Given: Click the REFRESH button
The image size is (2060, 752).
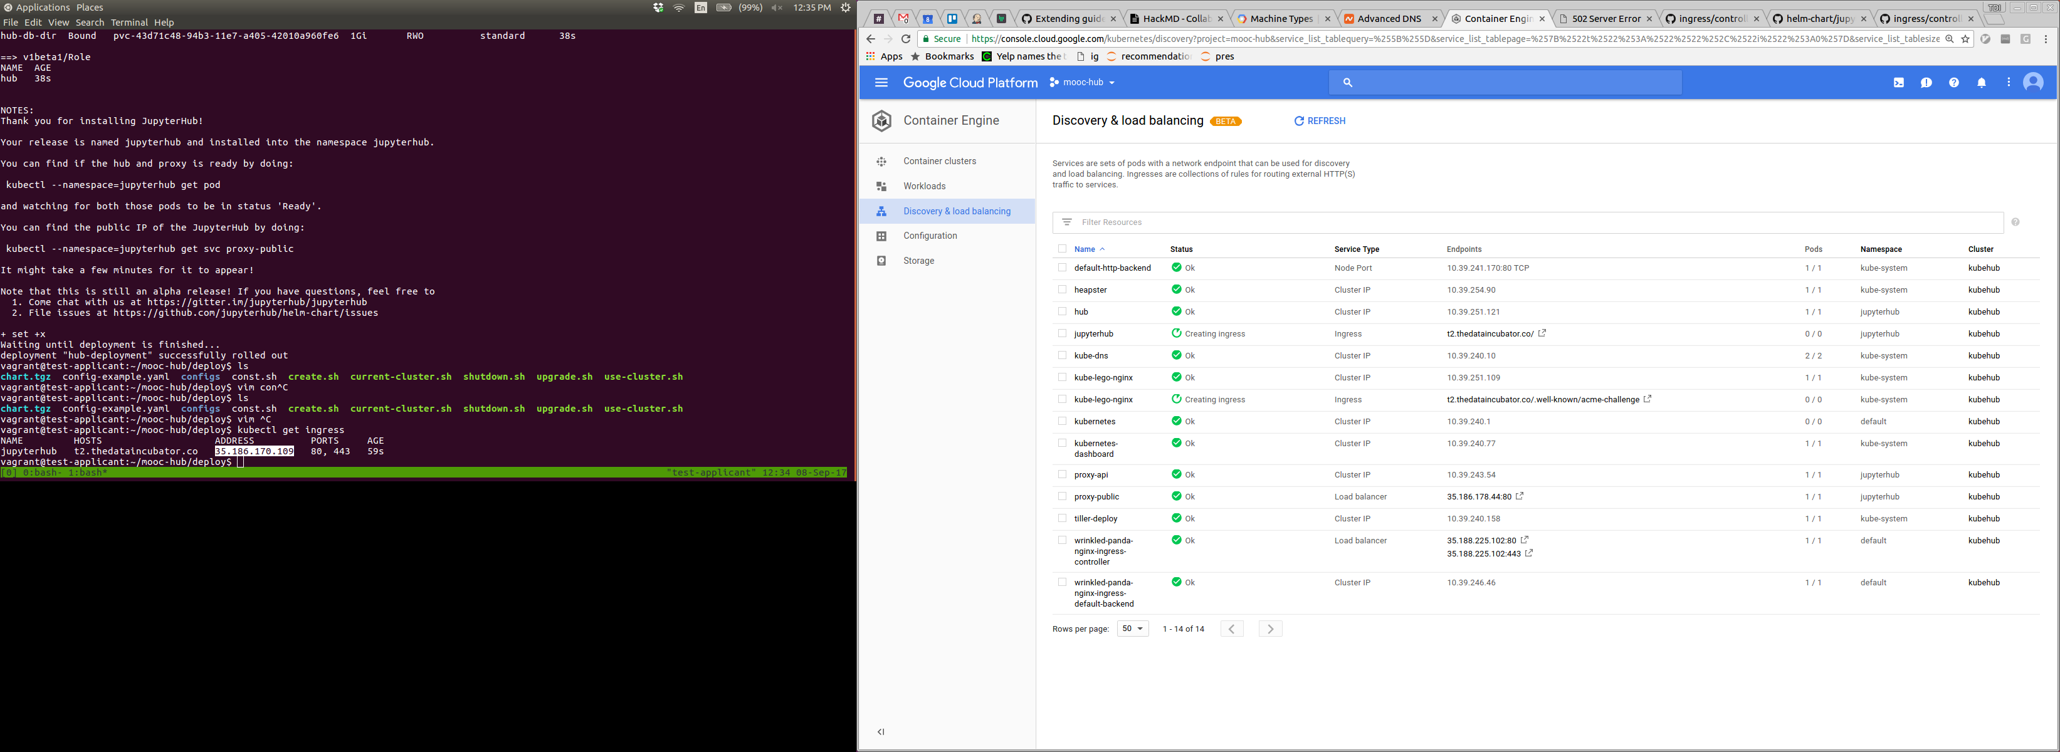Looking at the screenshot, I should tap(1320, 121).
